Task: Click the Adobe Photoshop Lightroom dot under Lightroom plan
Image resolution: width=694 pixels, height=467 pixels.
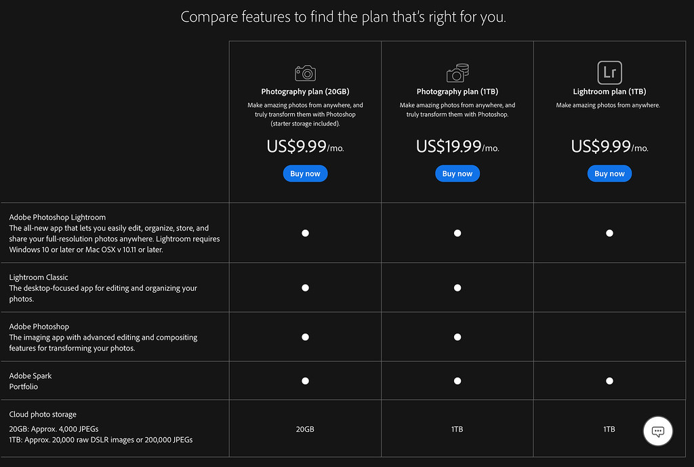Action: (x=609, y=233)
